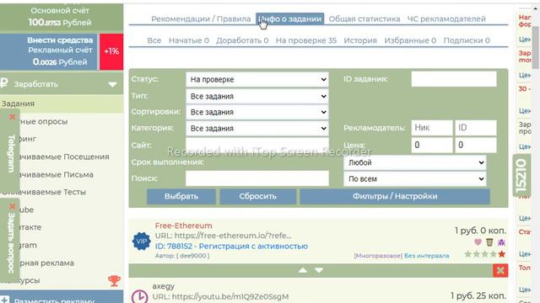Click the VIP badge on Free-Ethereum task

coord(141,242)
